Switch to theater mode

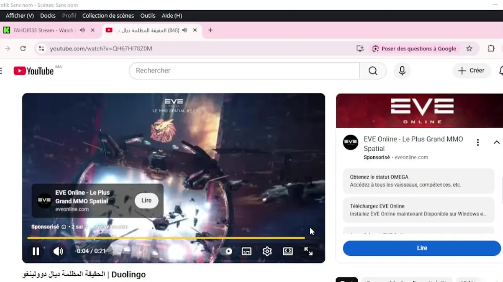[288, 251]
